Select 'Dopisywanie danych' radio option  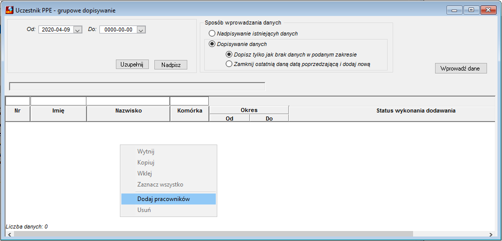[211, 44]
